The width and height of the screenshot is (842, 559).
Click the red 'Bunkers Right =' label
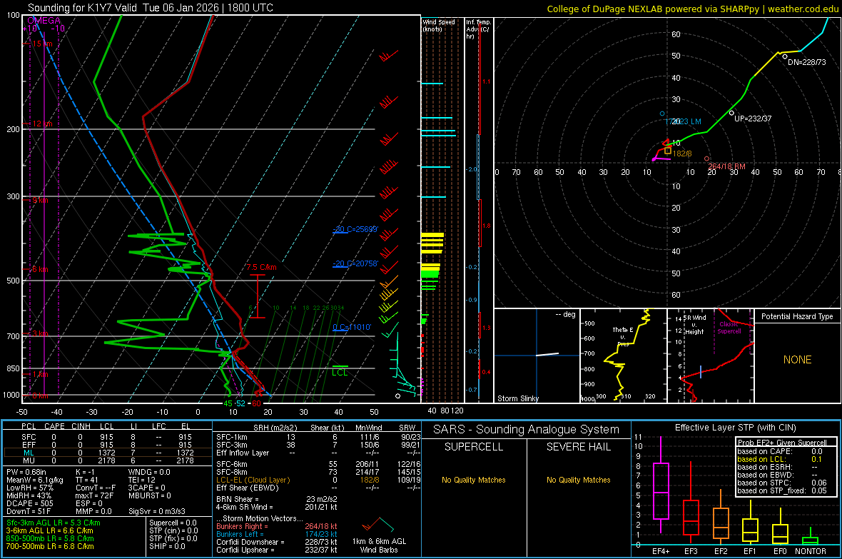(x=242, y=526)
